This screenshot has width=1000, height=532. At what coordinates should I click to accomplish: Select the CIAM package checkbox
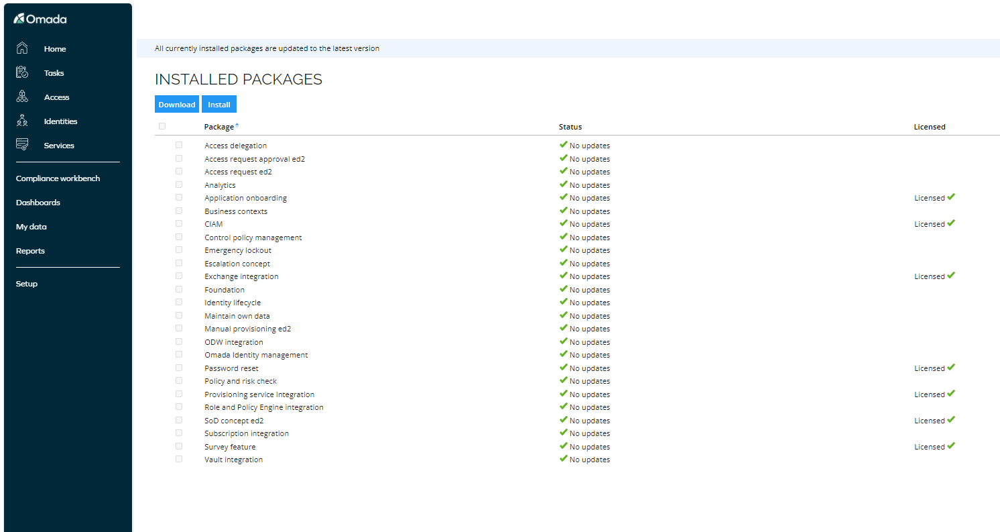[179, 223]
